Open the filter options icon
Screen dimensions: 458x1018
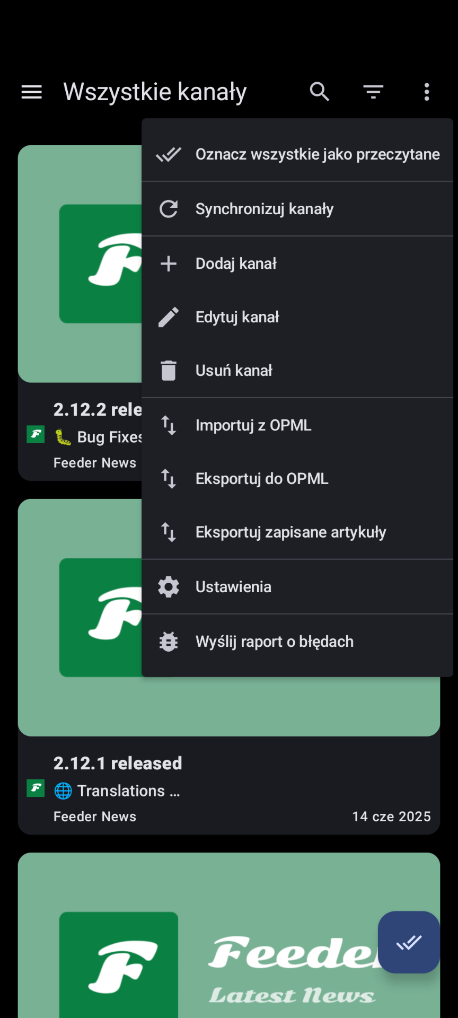(x=373, y=92)
